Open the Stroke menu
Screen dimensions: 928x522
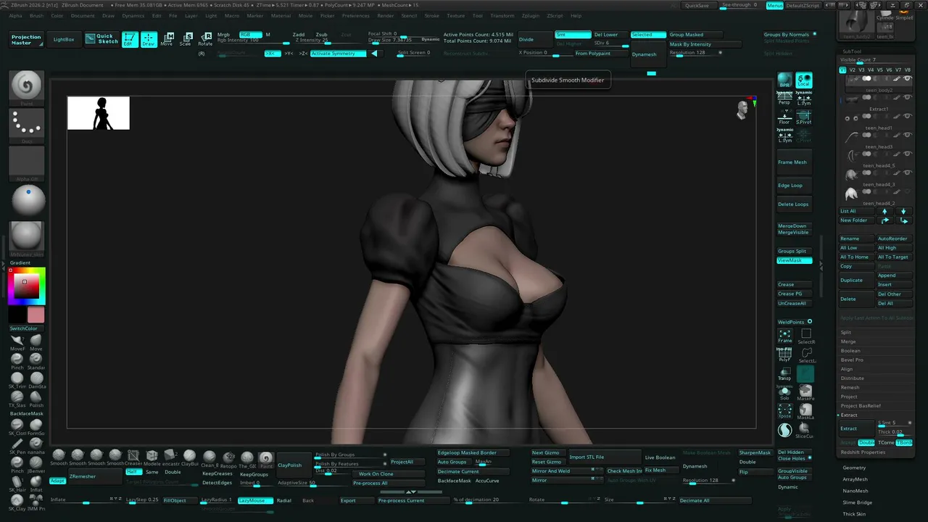pos(431,15)
